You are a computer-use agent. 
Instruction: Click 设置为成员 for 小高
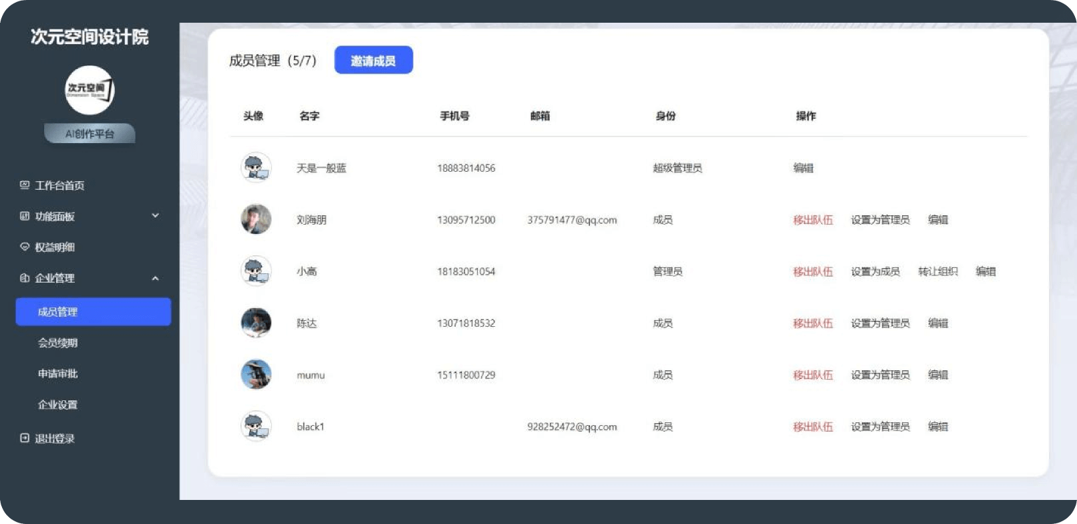875,271
